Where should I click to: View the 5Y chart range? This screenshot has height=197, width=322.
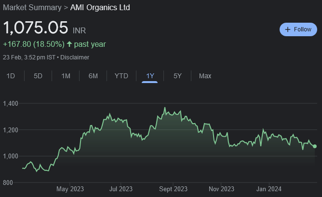coord(177,76)
